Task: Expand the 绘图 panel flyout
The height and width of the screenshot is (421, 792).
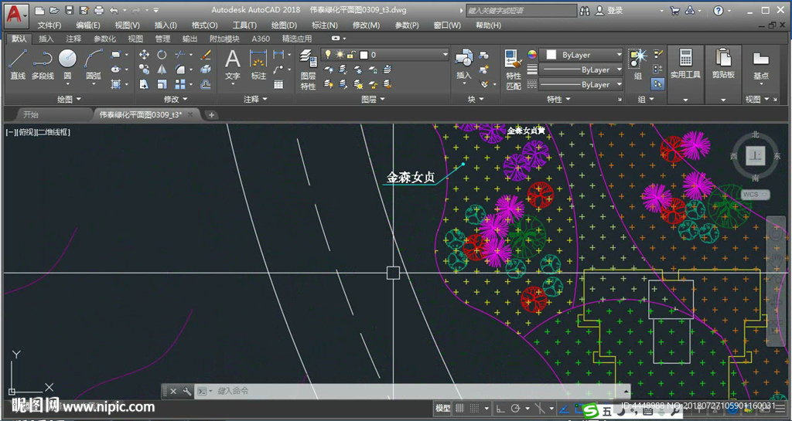Action: (69, 100)
